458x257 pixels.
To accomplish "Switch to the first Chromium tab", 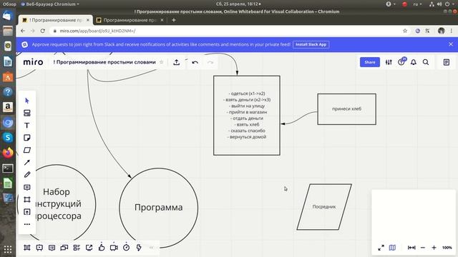I will pos(56,20).
